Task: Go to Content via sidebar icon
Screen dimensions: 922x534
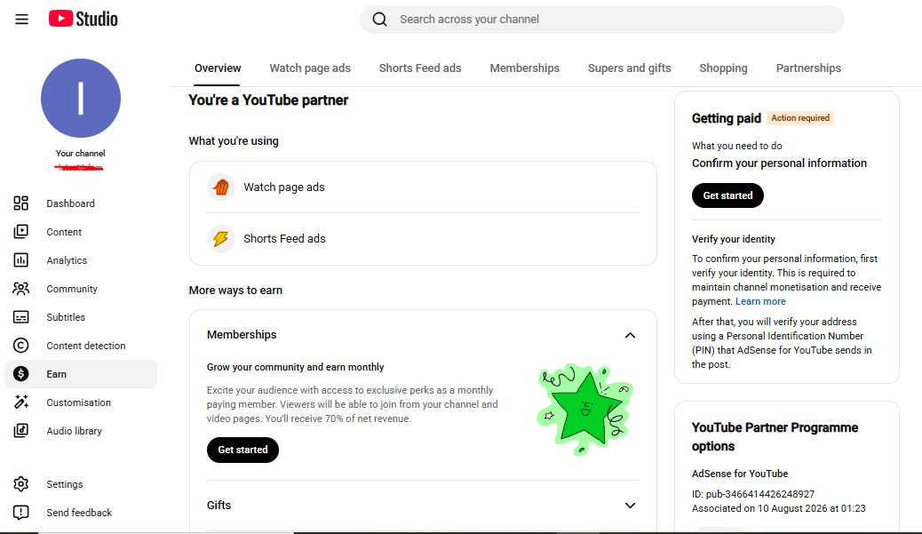Action: click(20, 232)
